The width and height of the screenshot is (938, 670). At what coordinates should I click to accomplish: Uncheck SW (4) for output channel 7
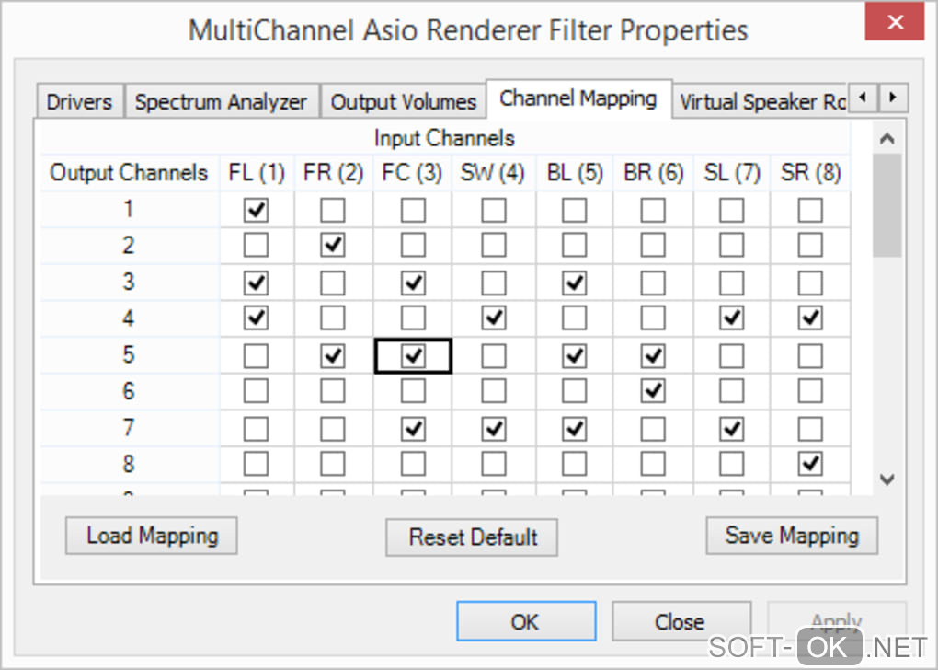pos(494,429)
